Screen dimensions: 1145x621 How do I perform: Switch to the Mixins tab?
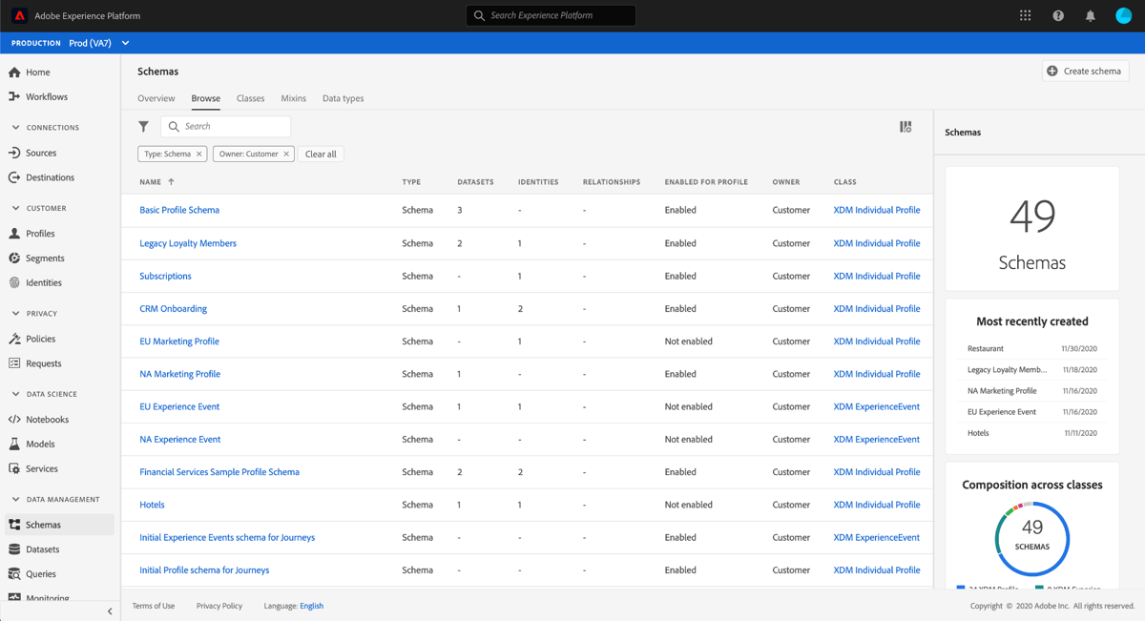pyautogui.click(x=293, y=97)
